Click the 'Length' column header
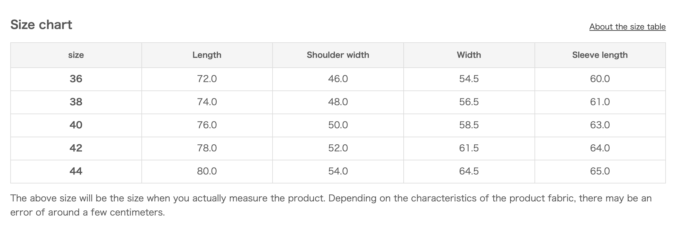This screenshot has width=682, height=238. [207, 55]
